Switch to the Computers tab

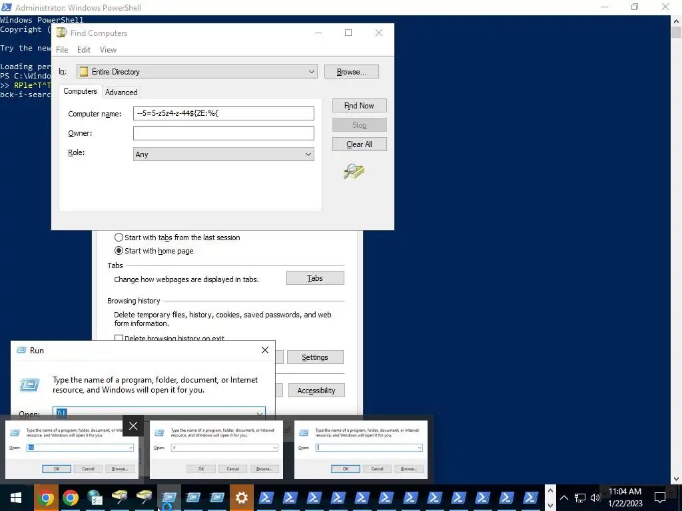pyautogui.click(x=80, y=91)
